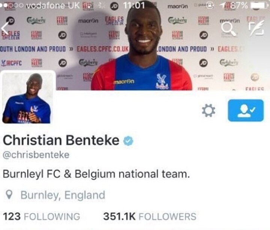Open the profile avatar picture

28,97
